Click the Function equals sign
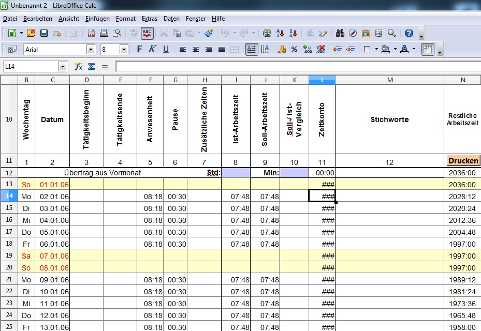 tap(105, 66)
